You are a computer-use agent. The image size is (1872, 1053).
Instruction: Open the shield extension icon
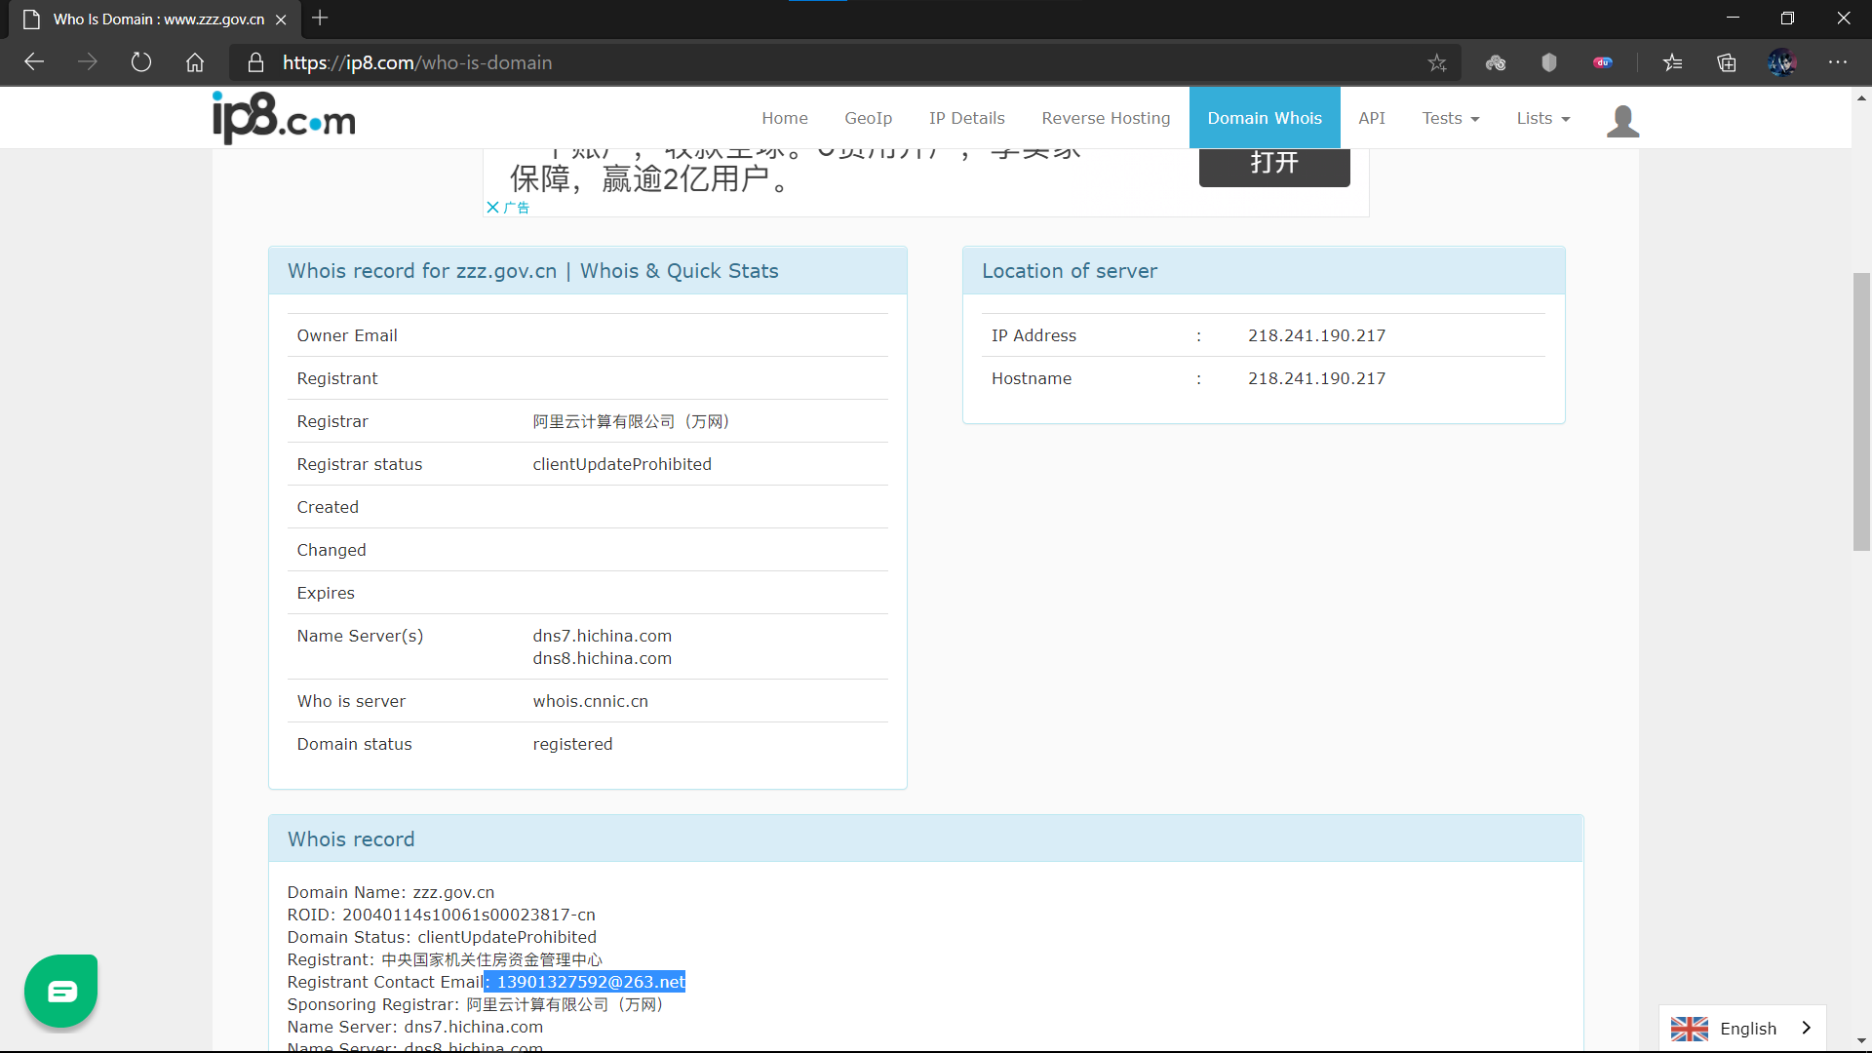(x=1549, y=62)
